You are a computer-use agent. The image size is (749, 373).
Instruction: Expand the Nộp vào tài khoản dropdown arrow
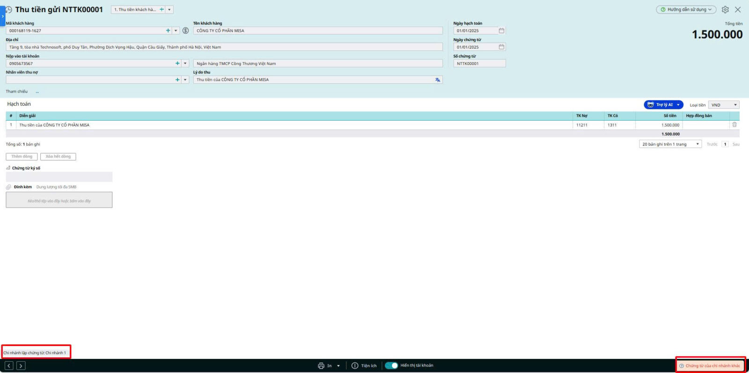click(185, 64)
